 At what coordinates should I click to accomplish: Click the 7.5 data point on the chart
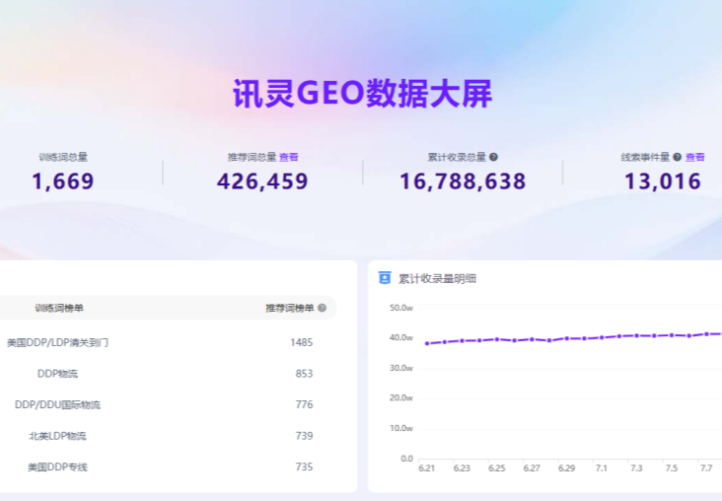pyautogui.click(x=672, y=335)
